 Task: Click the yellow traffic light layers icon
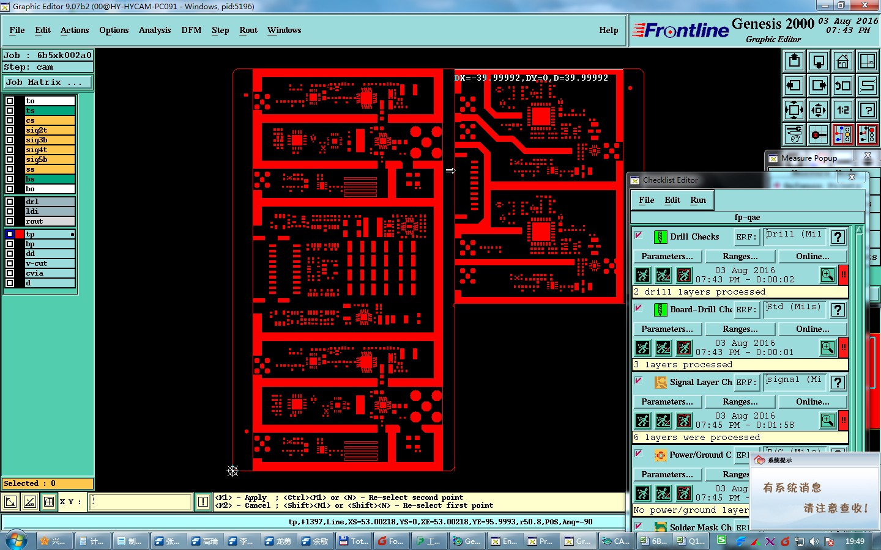(843, 134)
